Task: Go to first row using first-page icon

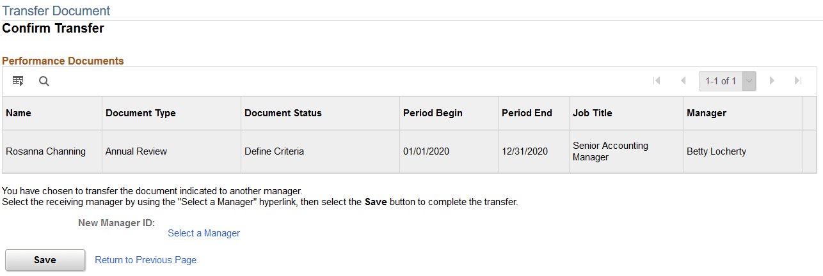Action: 656,81
